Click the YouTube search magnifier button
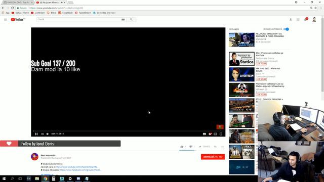The width and height of the screenshot is (324, 182). [x=131, y=19]
